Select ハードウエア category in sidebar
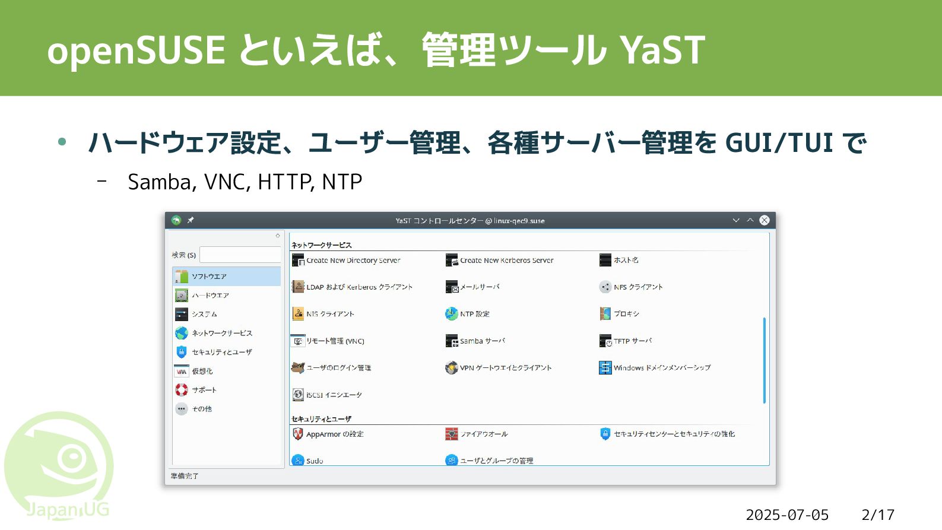The height and width of the screenshot is (530, 942). [227, 295]
